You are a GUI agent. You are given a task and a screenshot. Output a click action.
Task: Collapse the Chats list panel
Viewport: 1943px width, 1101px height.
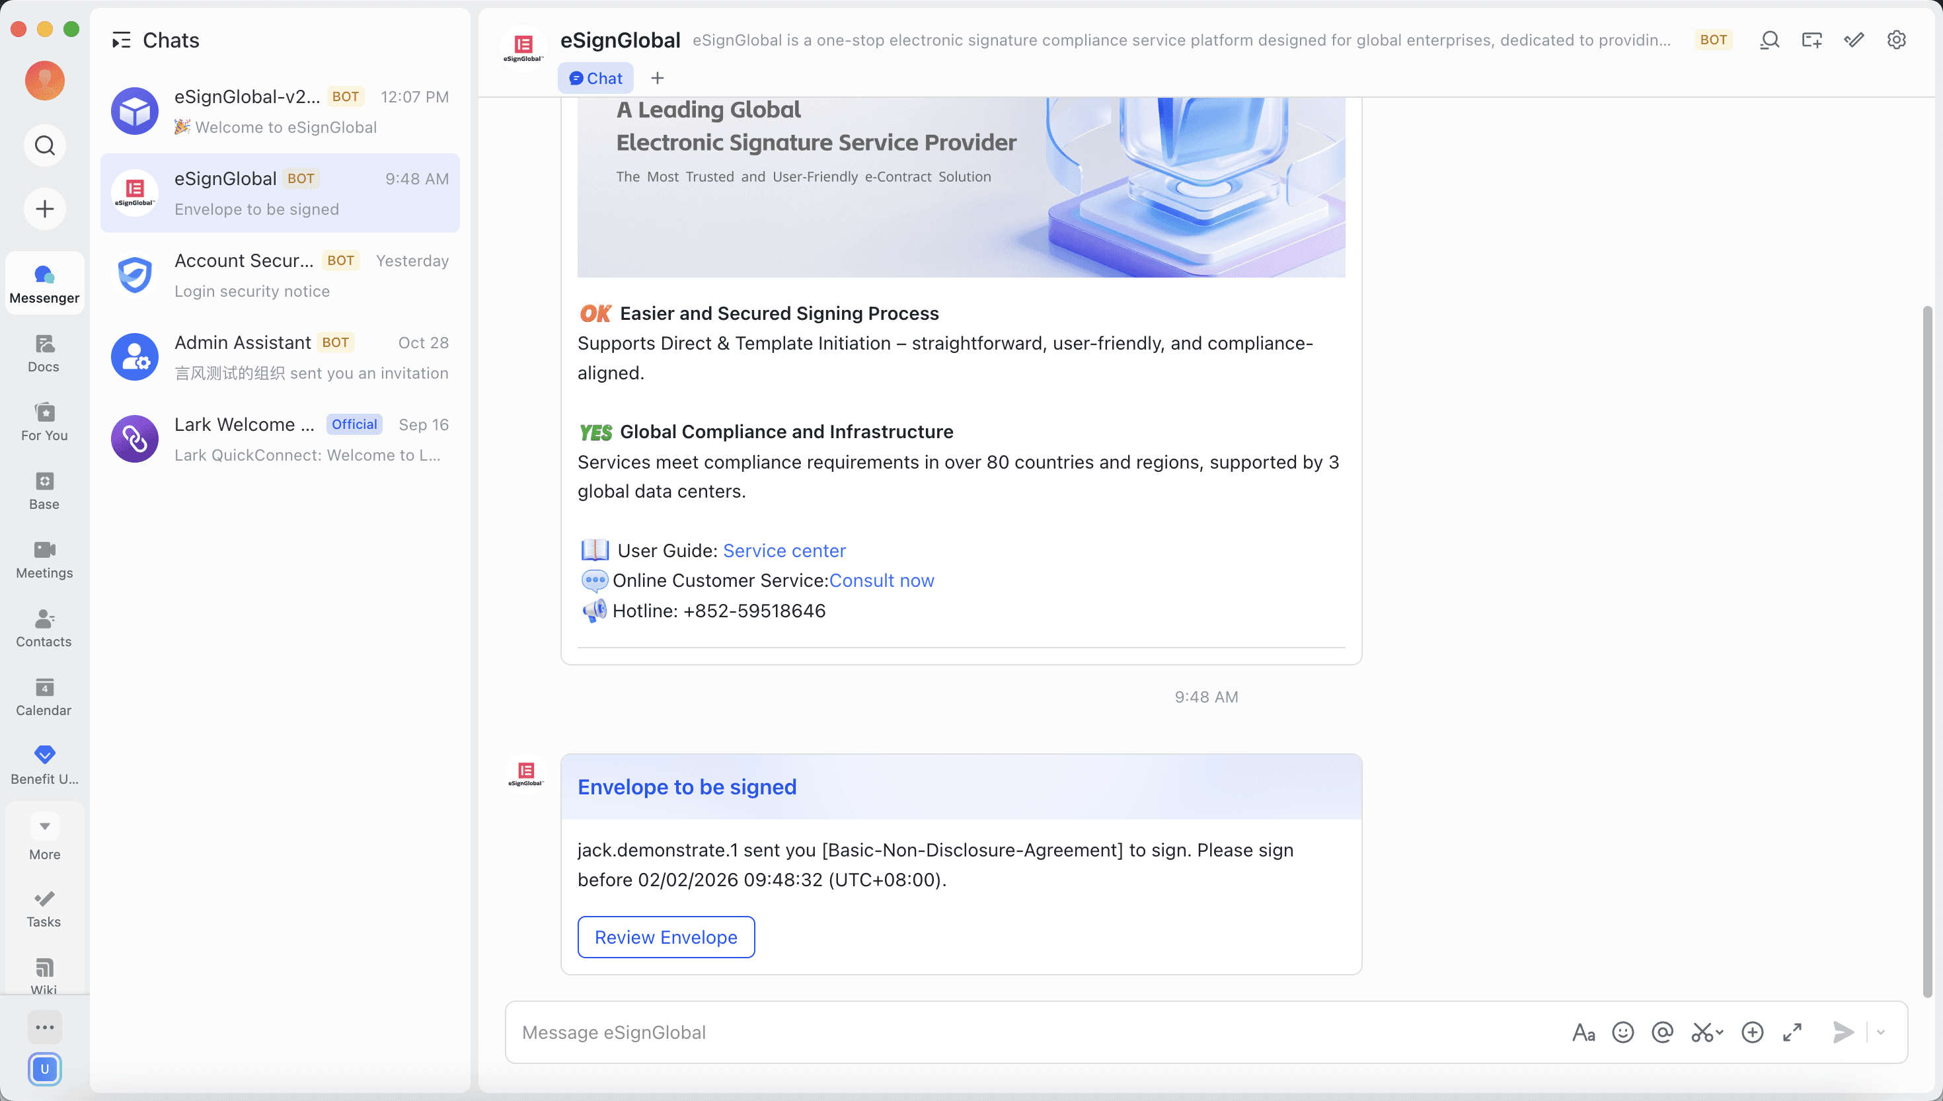click(121, 40)
